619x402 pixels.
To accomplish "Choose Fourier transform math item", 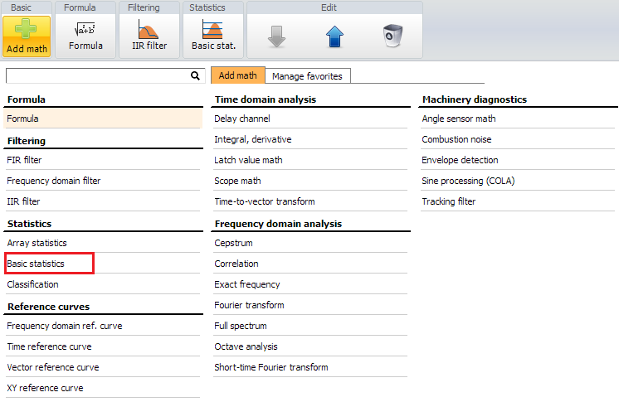I will 249,305.
